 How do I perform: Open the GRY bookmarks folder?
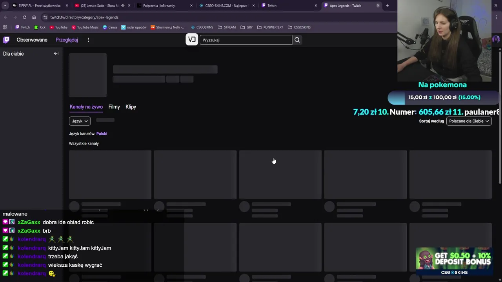coord(247,27)
